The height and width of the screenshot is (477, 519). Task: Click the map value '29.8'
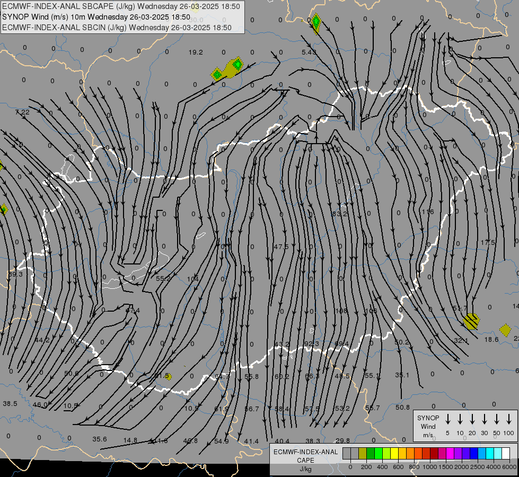[x=342, y=440]
